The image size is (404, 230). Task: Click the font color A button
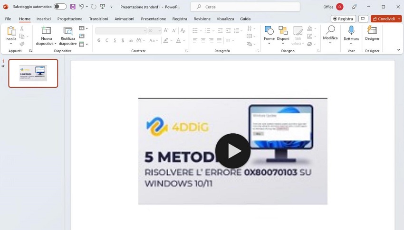pos(178,40)
